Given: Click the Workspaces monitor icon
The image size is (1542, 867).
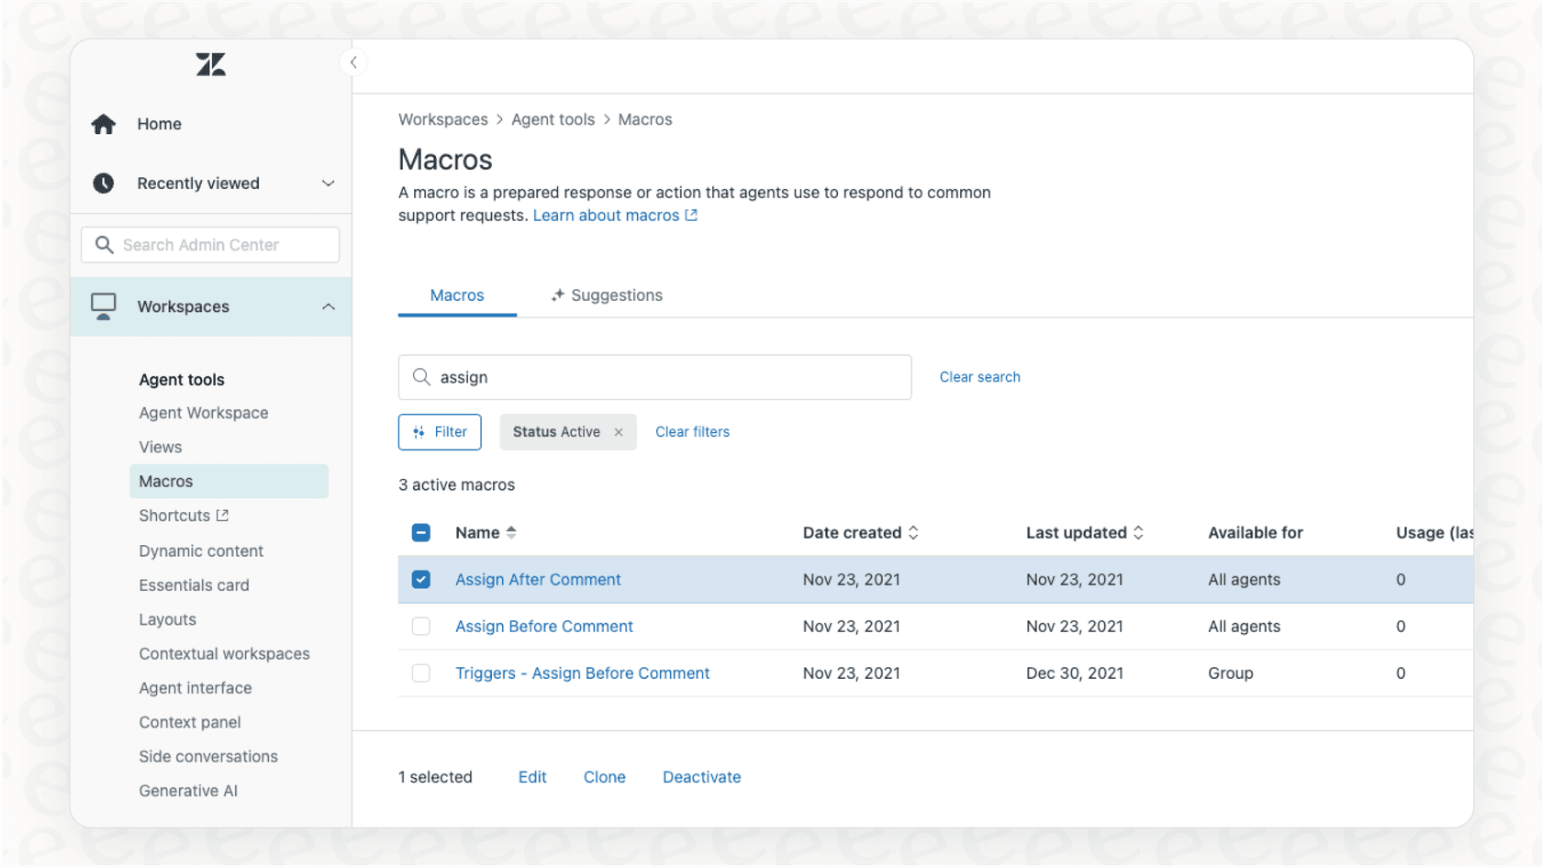Looking at the screenshot, I should (x=104, y=306).
